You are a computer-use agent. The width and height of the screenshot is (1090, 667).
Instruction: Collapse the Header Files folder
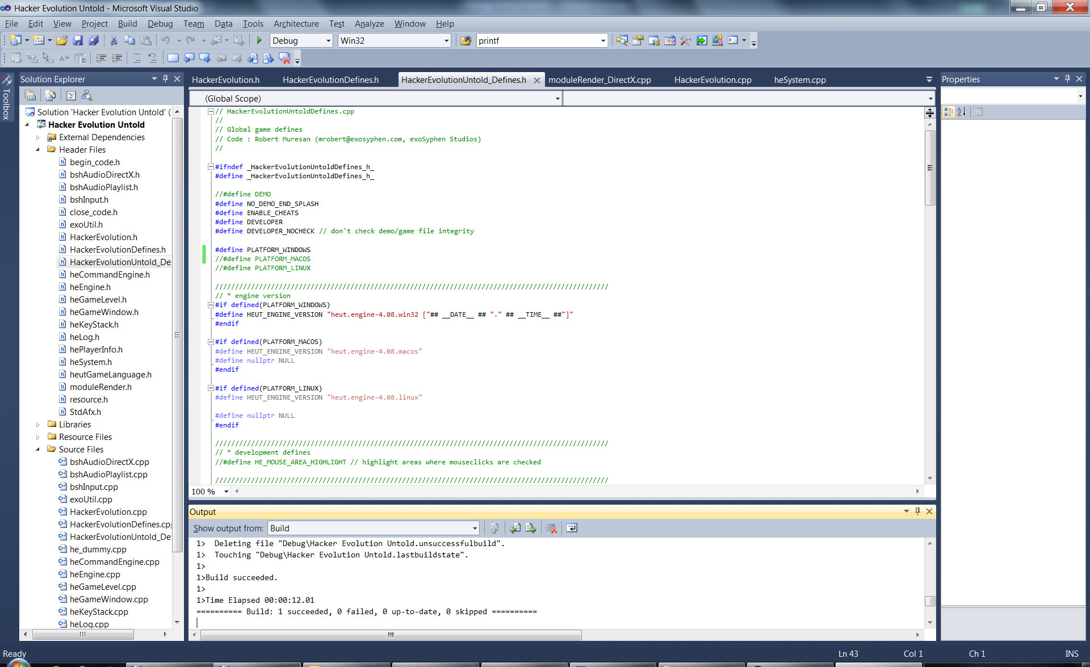pyautogui.click(x=37, y=149)
